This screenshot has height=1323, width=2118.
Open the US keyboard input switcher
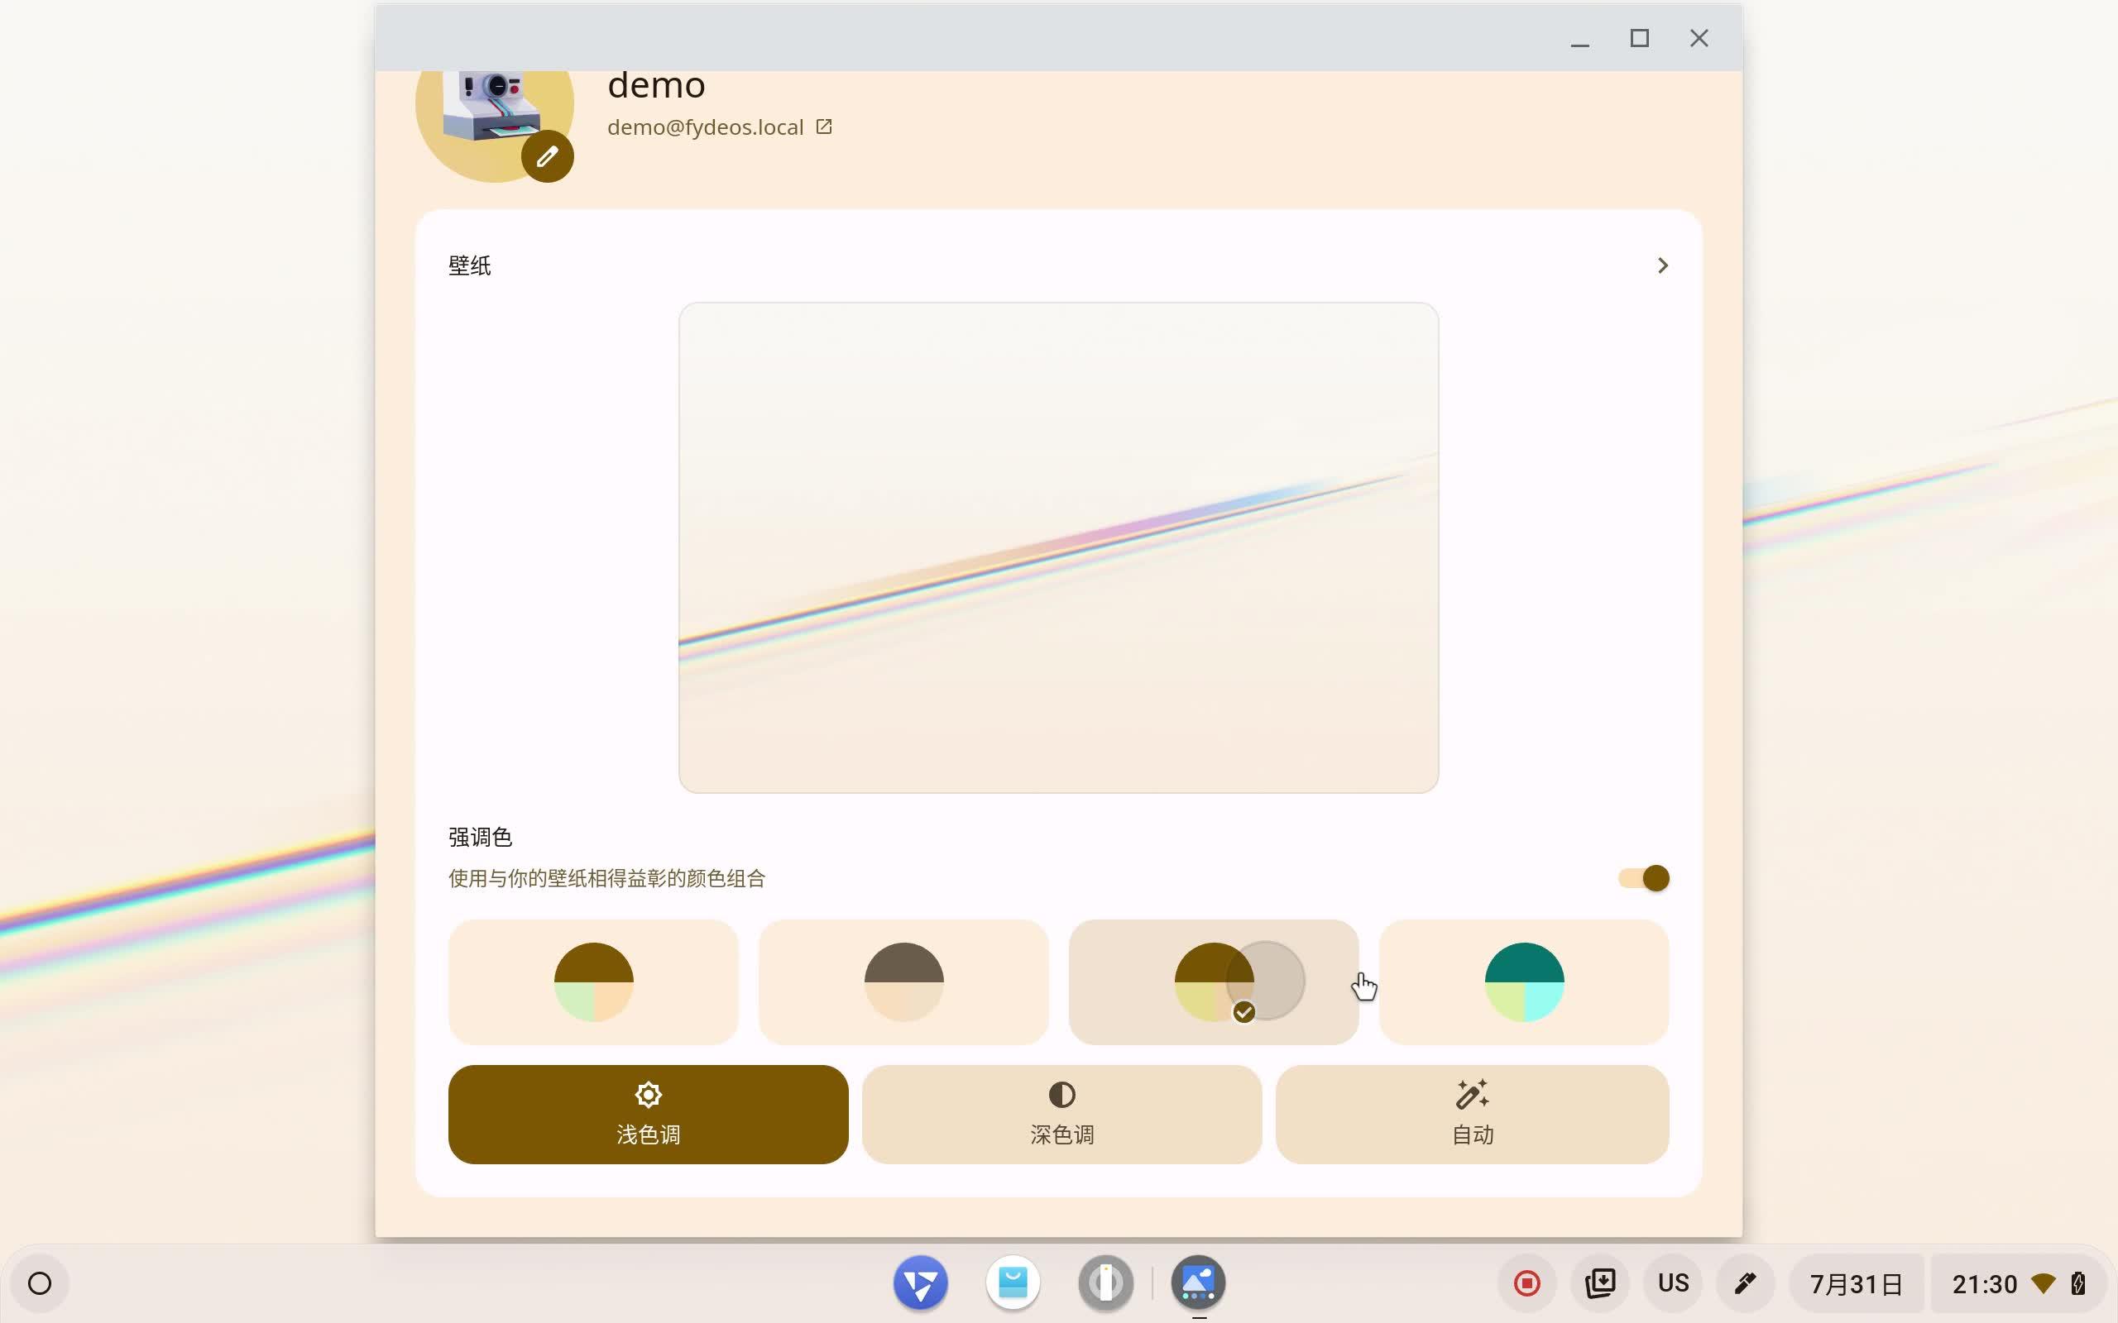point(1673,1282)
